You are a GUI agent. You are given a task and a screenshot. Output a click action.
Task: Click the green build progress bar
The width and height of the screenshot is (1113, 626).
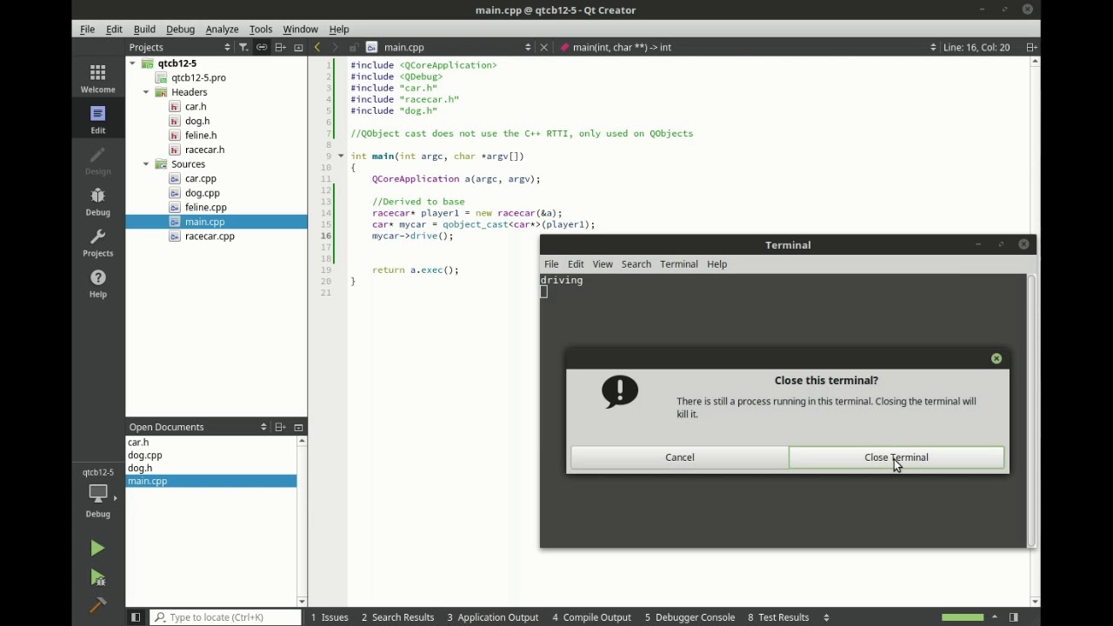(963, 617)
